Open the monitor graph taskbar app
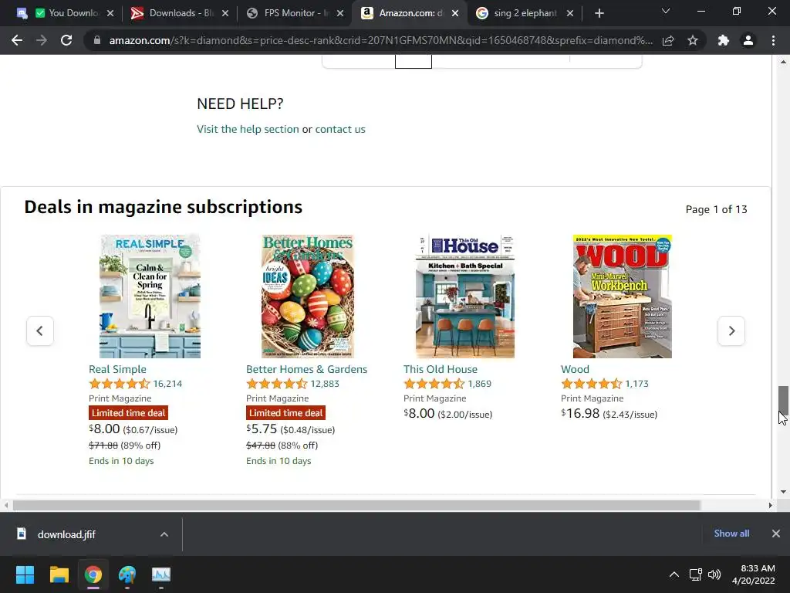This screenshot has height=593, width=790. (x=161, y=574)
